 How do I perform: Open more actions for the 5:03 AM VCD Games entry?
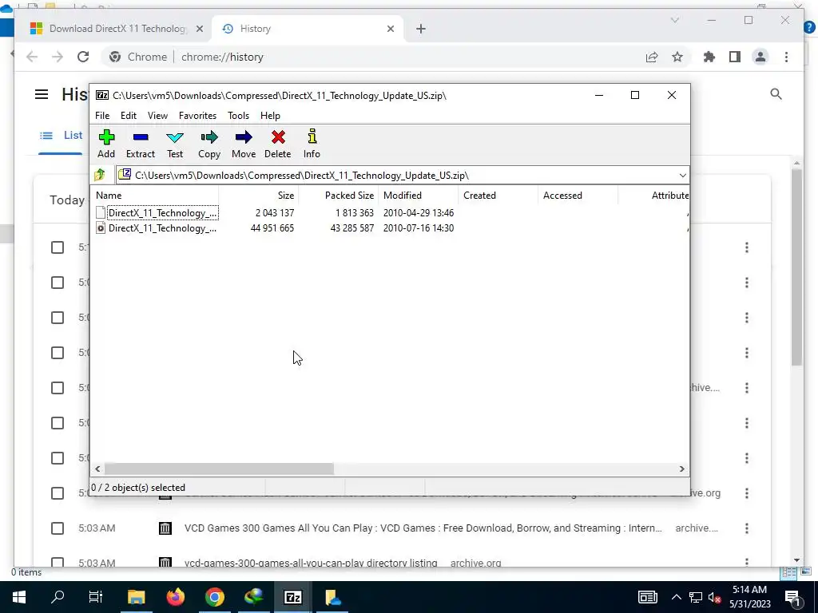[747, 528]
